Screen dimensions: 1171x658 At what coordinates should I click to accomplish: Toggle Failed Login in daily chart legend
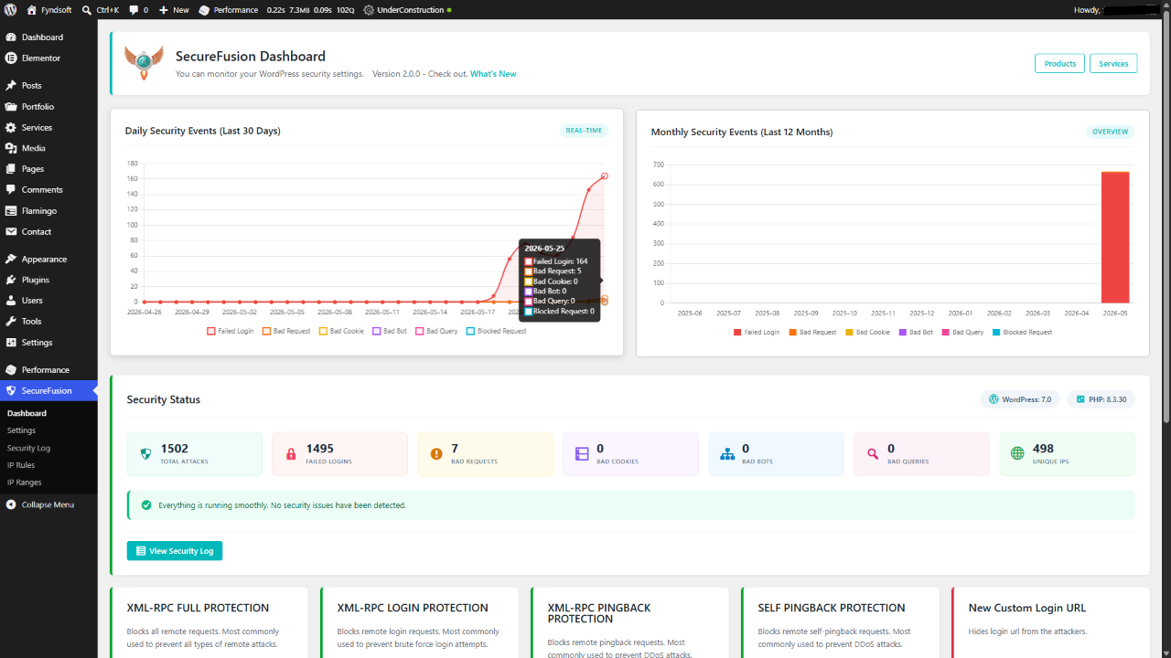tap(231, 331)
